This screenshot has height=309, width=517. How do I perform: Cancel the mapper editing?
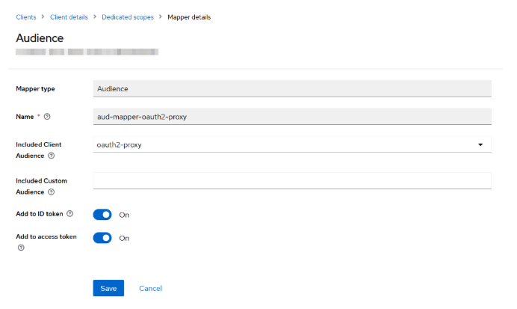click(150, 288)
